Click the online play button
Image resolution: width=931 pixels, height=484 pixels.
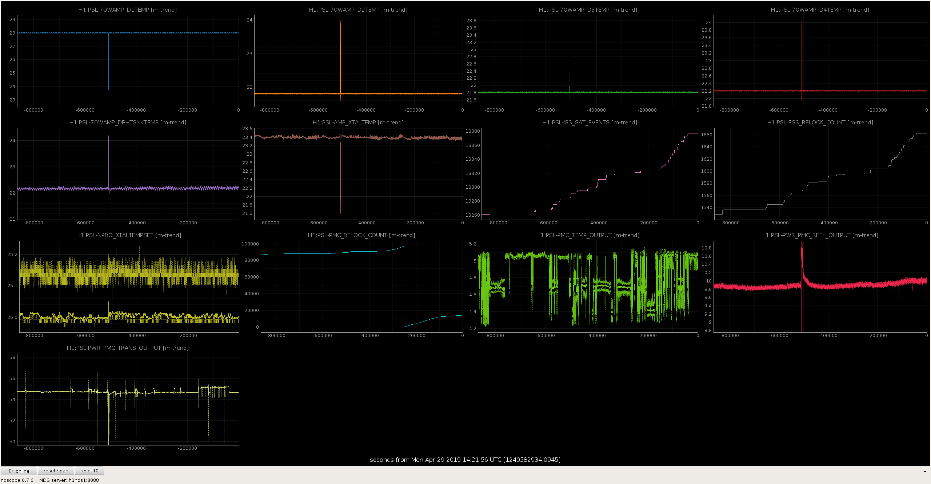[19, 471]
